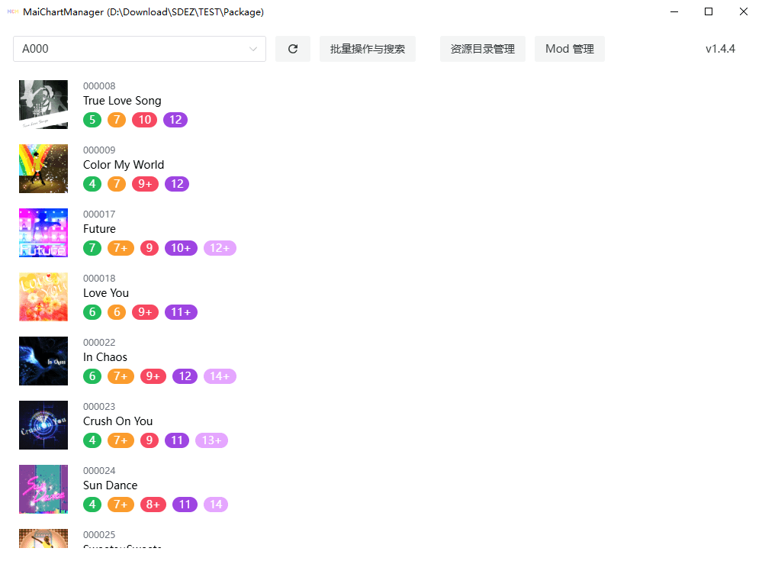
Task: Click song ID 000017
Action: coord(99,214)
